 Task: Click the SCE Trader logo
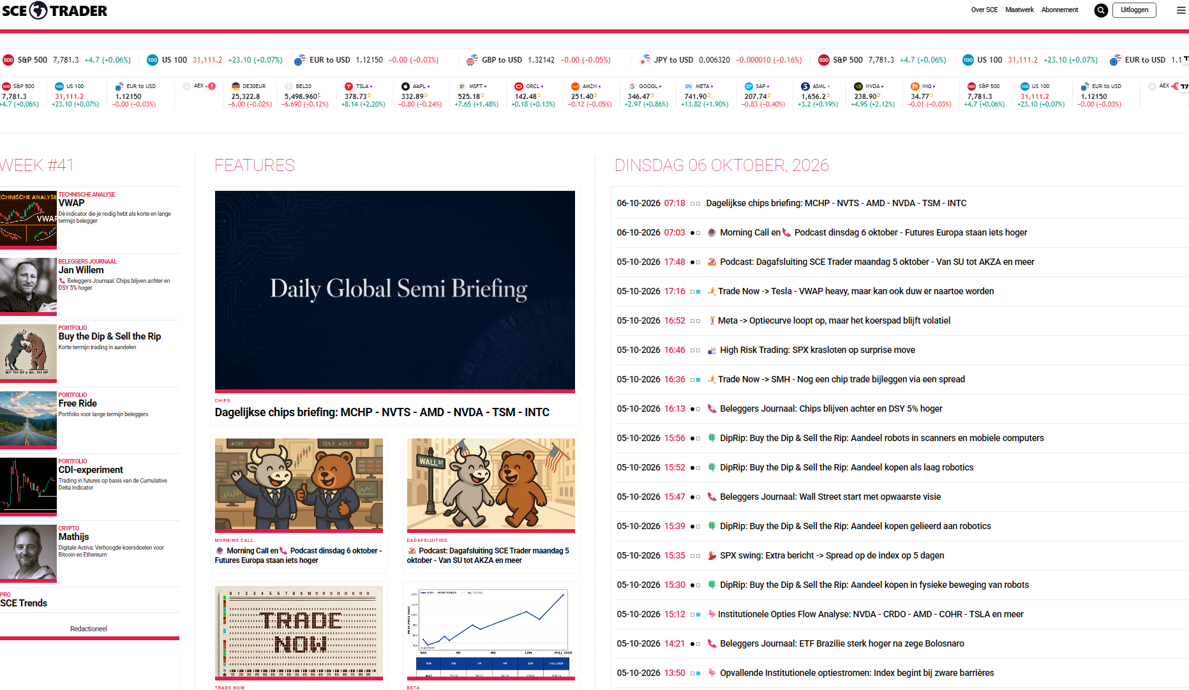(54, 10)
